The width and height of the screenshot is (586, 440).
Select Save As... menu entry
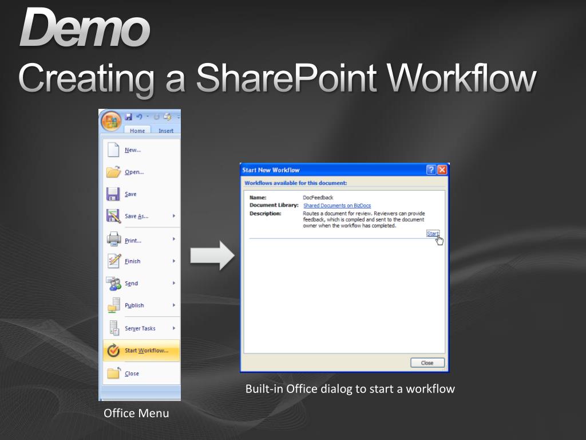click(141, 216)
